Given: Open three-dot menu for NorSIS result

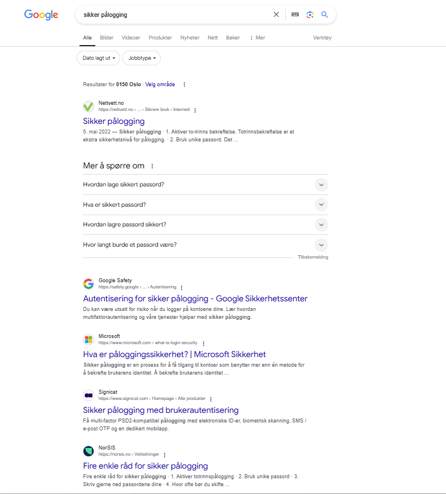Looking at the screenshot, I should (165, 455).
